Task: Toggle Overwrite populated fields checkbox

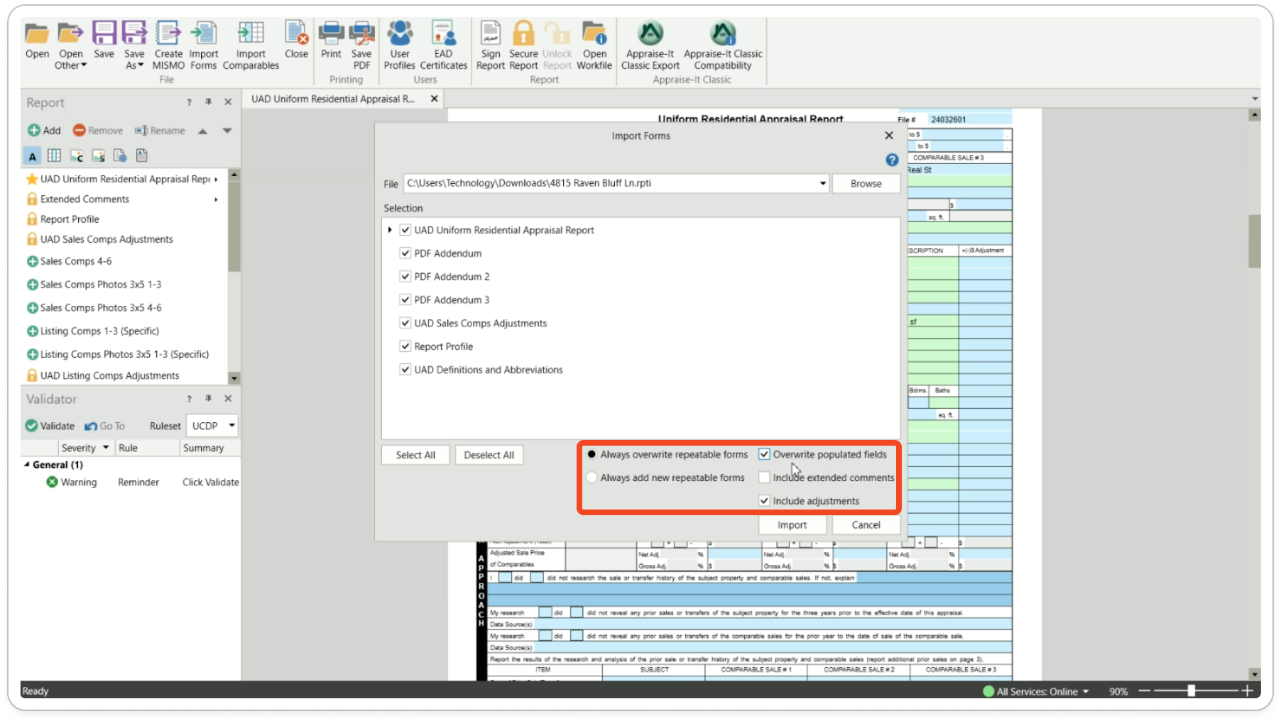Action: point(764,454)
